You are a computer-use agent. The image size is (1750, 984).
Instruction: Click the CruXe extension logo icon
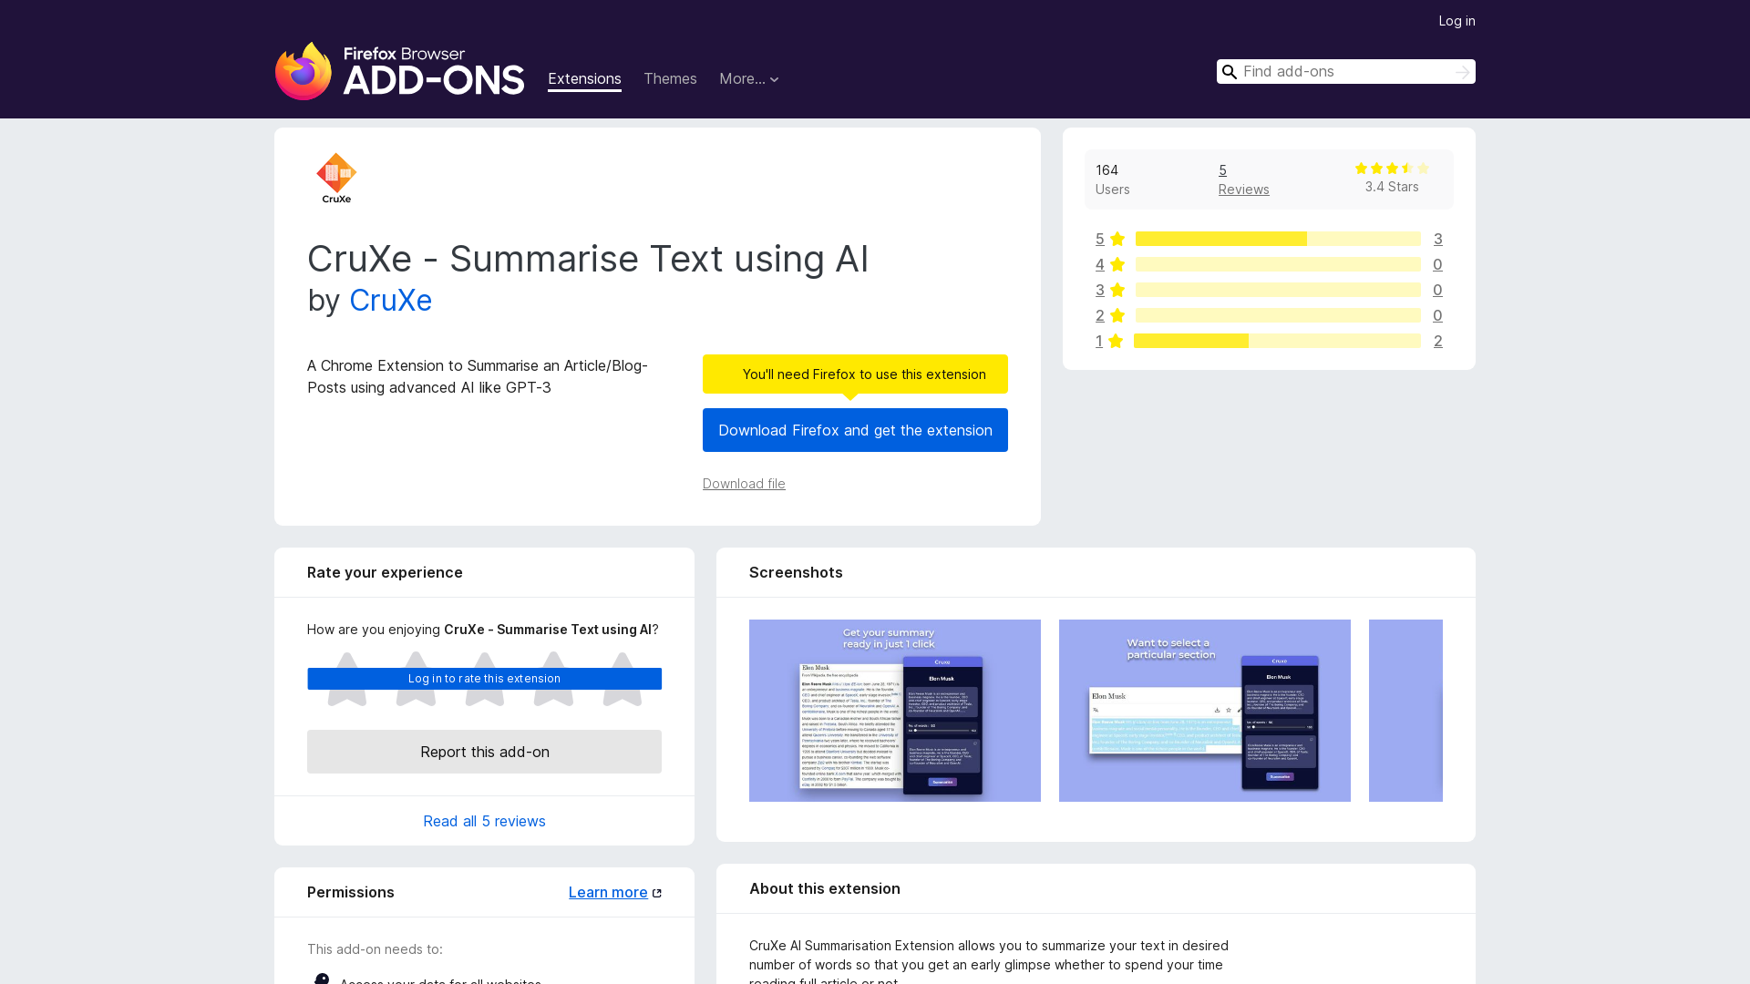(336, 178)
